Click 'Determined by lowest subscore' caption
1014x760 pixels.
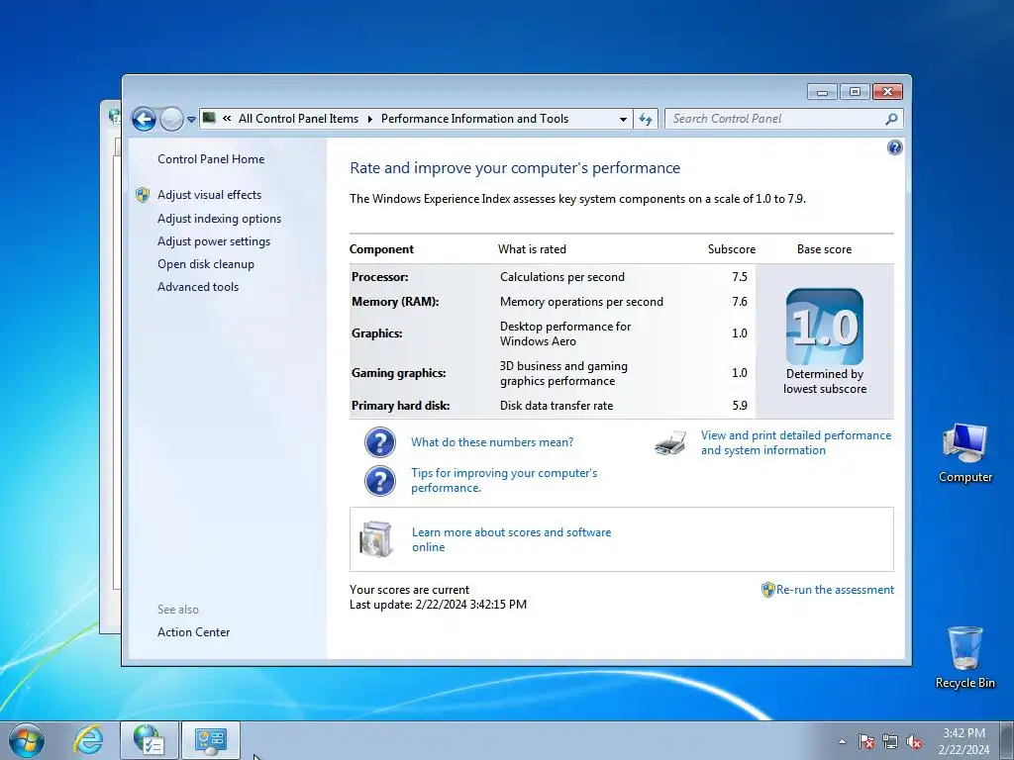(x=825, y=381)
